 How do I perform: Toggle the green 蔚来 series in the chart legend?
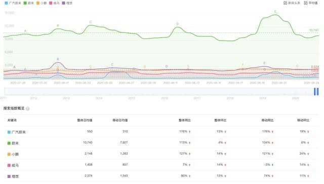coord(29,3)
